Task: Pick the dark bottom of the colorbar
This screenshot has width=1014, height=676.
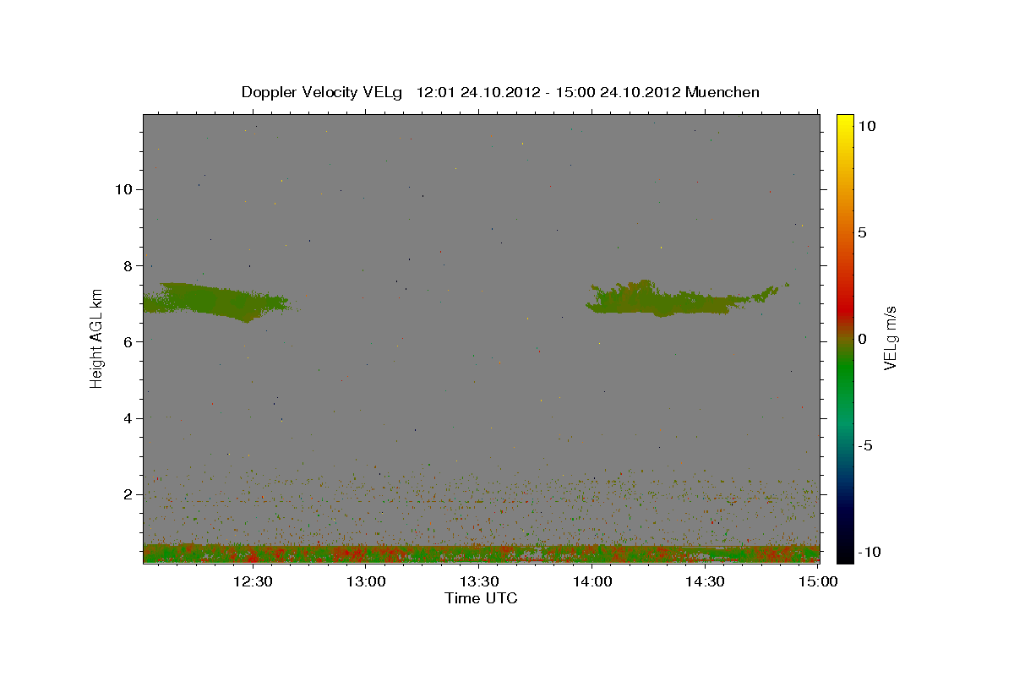Action: [845, 551]
